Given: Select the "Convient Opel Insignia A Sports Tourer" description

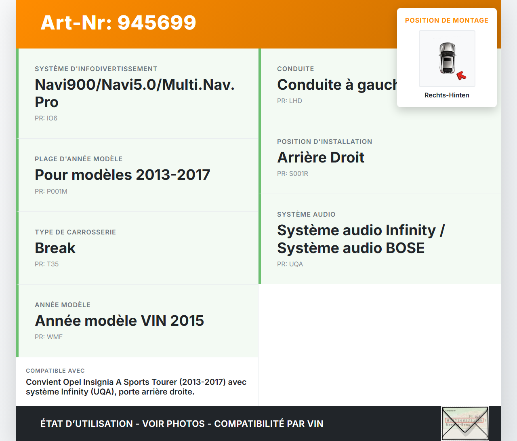Looking at the screenshot, I should click(136, 387).
